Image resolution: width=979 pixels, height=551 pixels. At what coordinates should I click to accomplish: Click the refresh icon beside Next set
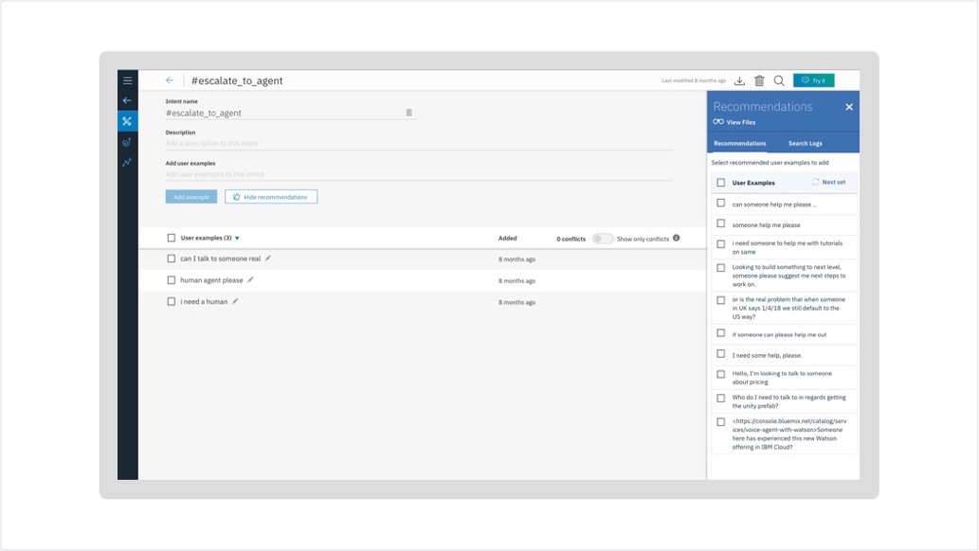tap(815, 182)
